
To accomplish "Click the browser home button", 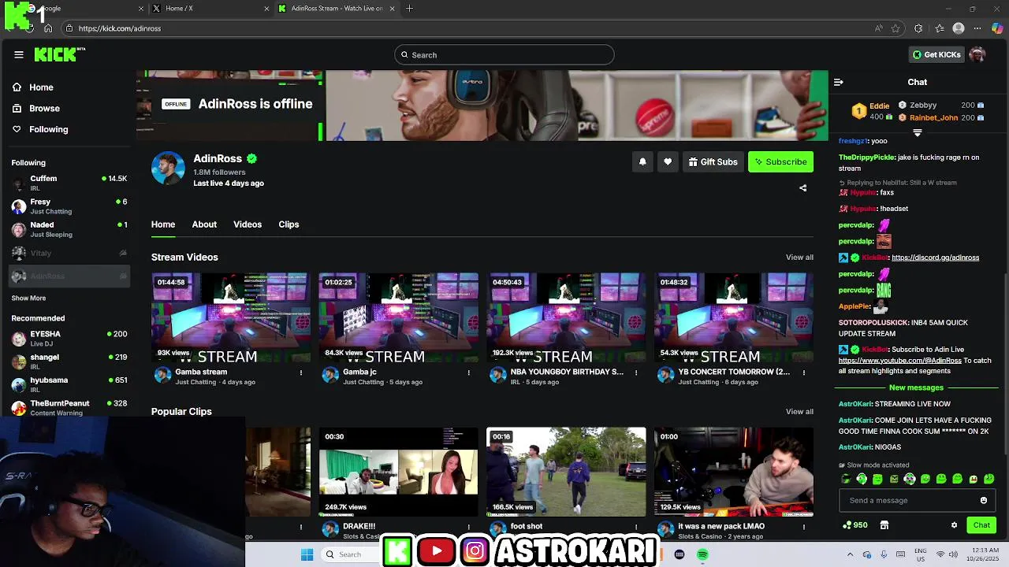I will (48, 28).
